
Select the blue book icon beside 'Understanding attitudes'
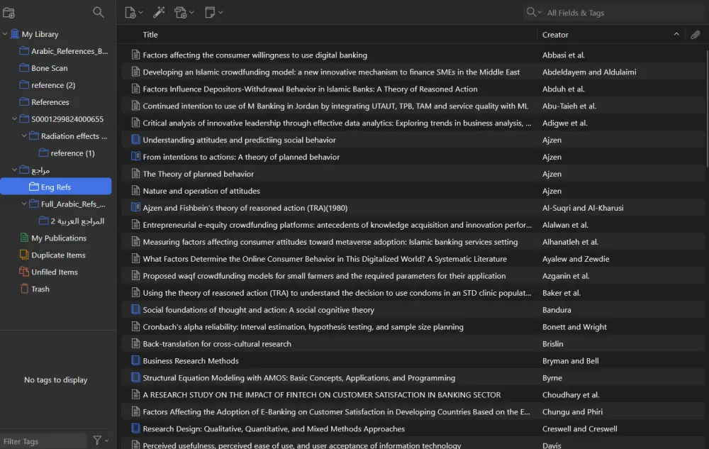tap(135, 140)
